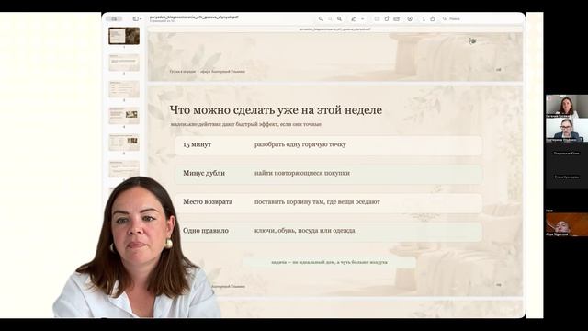Open the circular markup toolbar icon
The image size is (588, 331).
[x=410, y=18]
